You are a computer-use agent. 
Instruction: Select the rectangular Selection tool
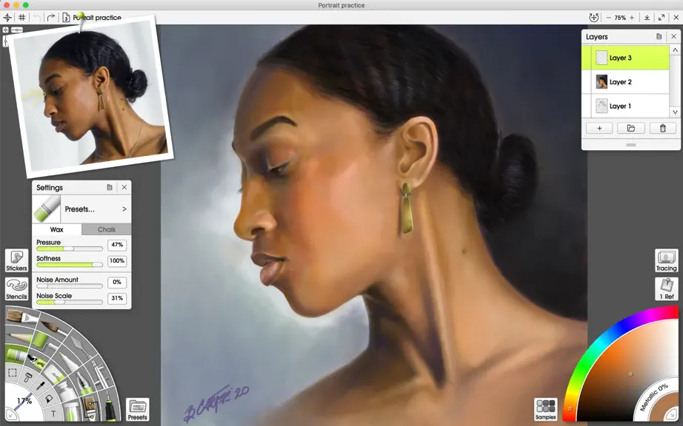pos(12,372)
